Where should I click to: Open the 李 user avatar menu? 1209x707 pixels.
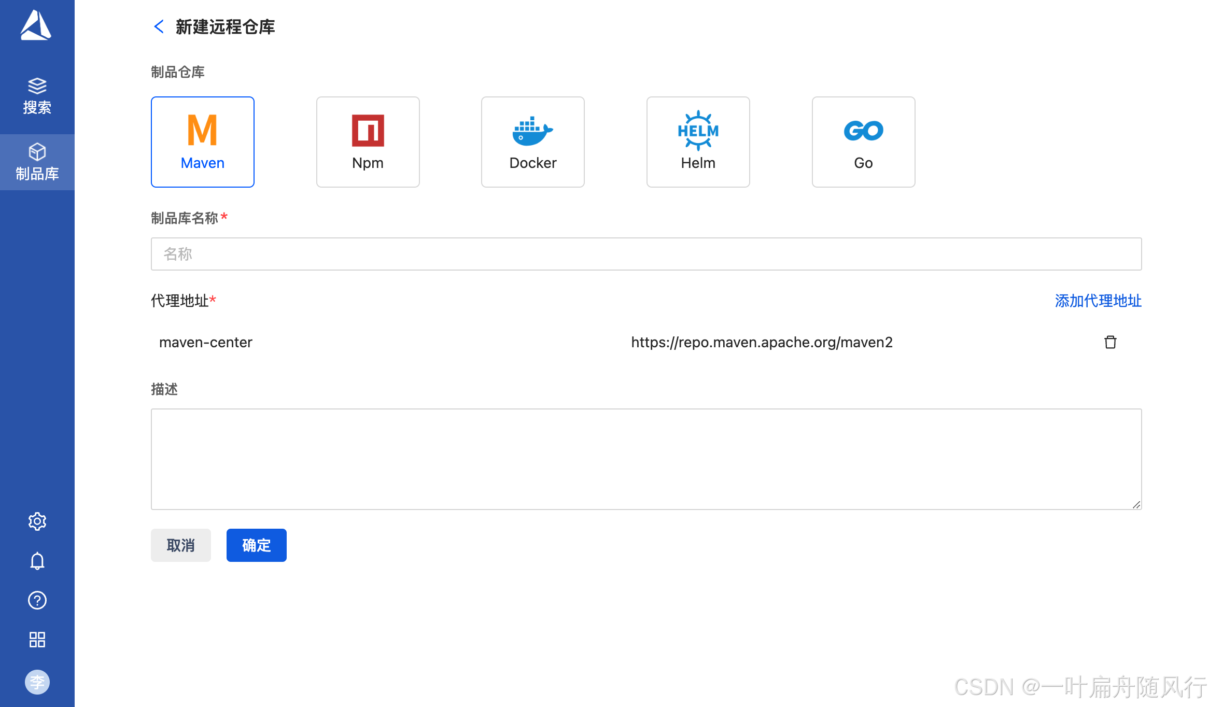[37, 682]
